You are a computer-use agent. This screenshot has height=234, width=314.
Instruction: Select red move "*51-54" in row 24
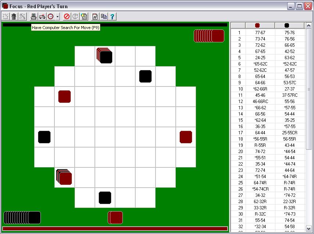click(x=260, y=177)
